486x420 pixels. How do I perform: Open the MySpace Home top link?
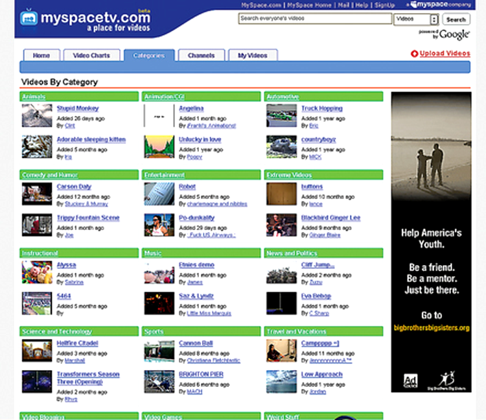pos(309,5)
